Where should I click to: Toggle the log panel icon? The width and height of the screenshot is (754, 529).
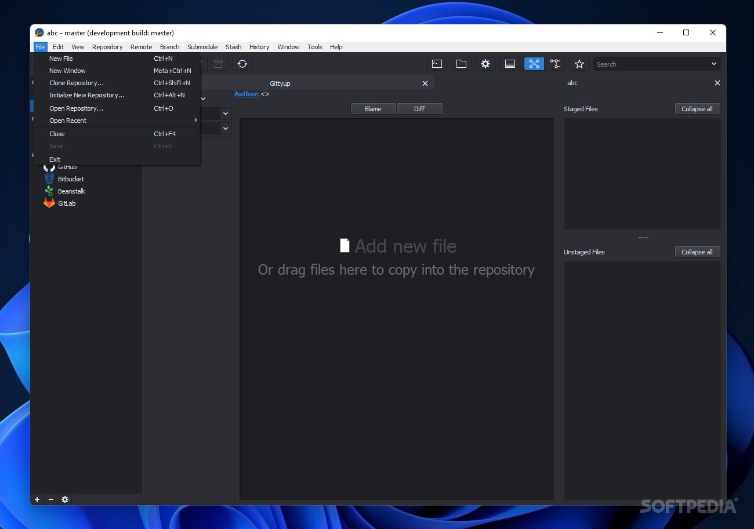(x=510, y=64)
